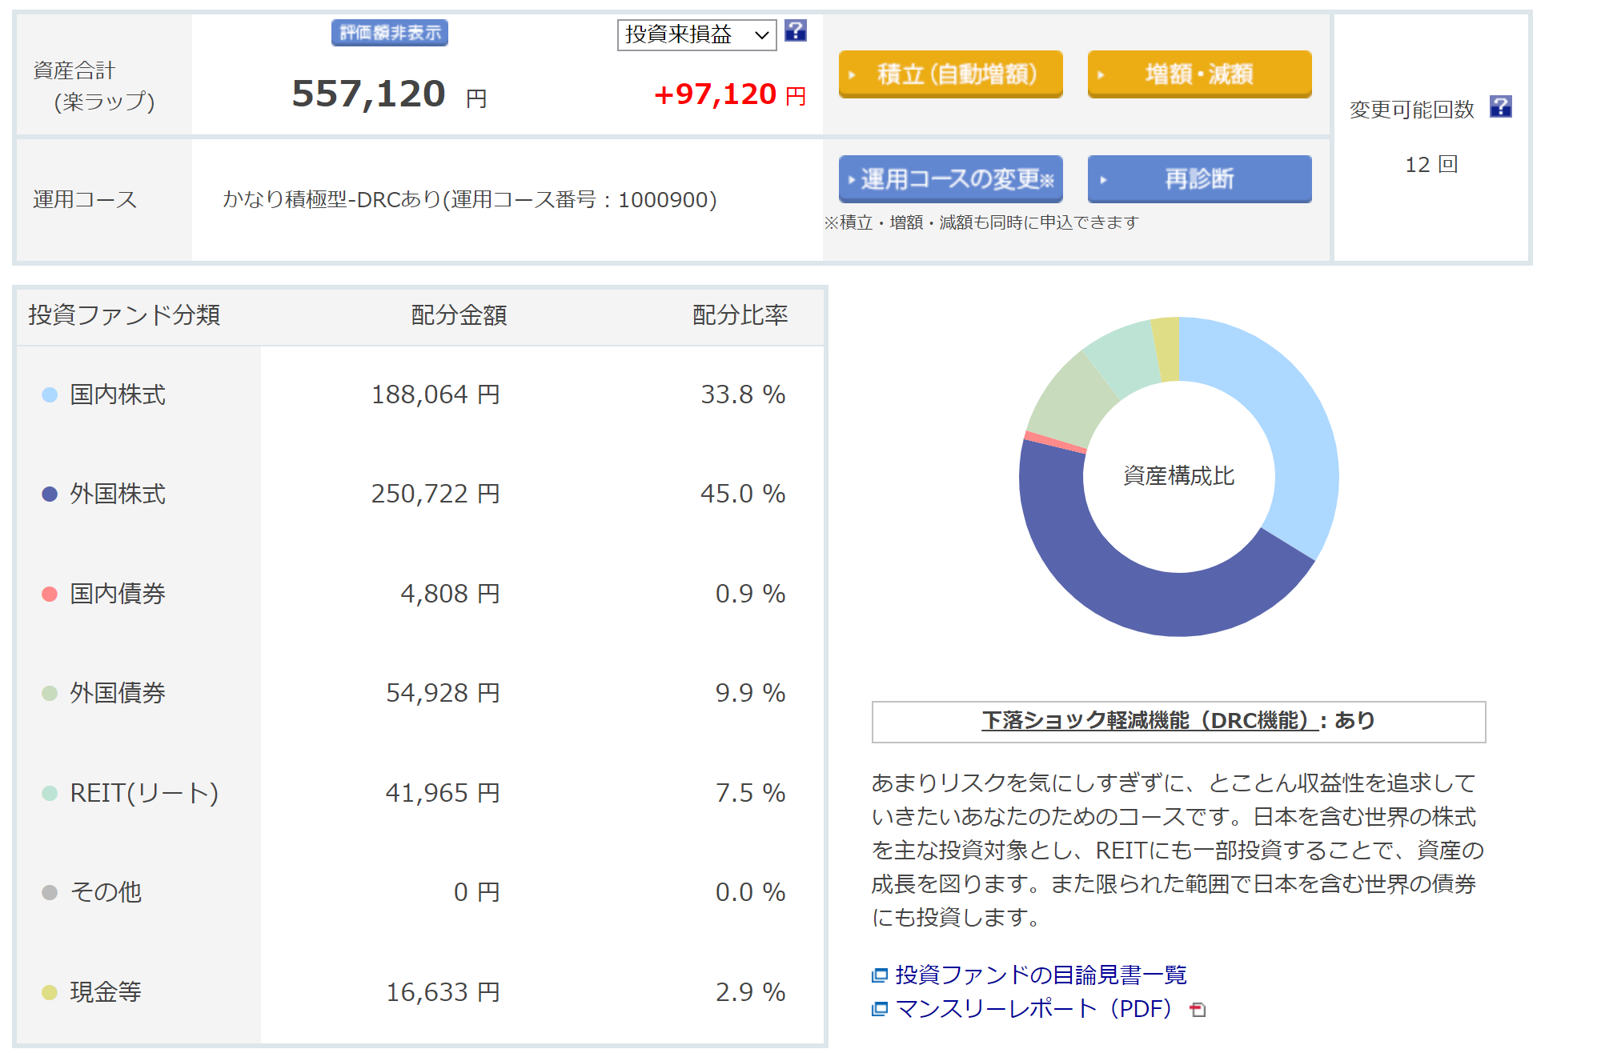Open マンスリーレポート(PDF) link
The width and height of the screenshot is (1601, 1053).
(1033, 1009)
